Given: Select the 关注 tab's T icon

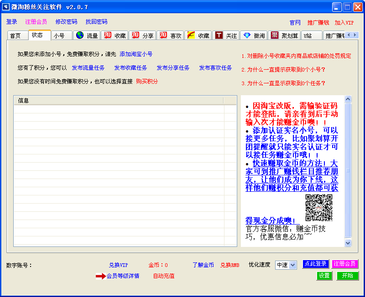Looking at the screenshot, I should [219, 35].
